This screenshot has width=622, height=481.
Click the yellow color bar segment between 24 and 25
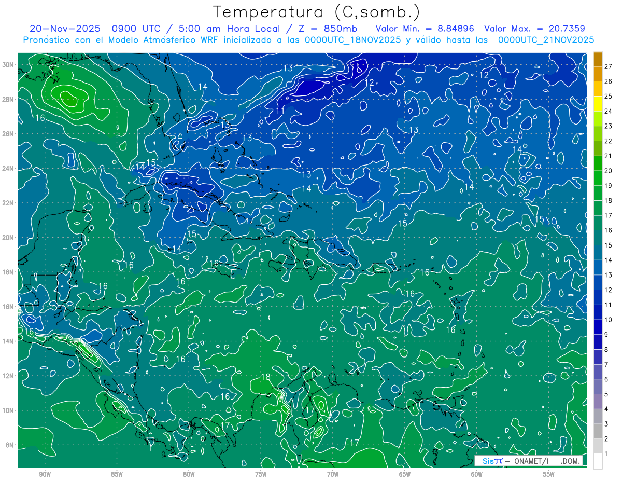[x=598, y=103]
